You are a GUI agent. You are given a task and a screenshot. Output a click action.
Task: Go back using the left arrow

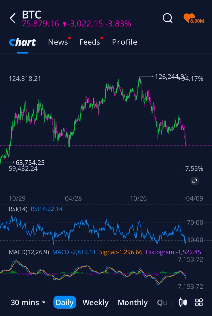13,18
